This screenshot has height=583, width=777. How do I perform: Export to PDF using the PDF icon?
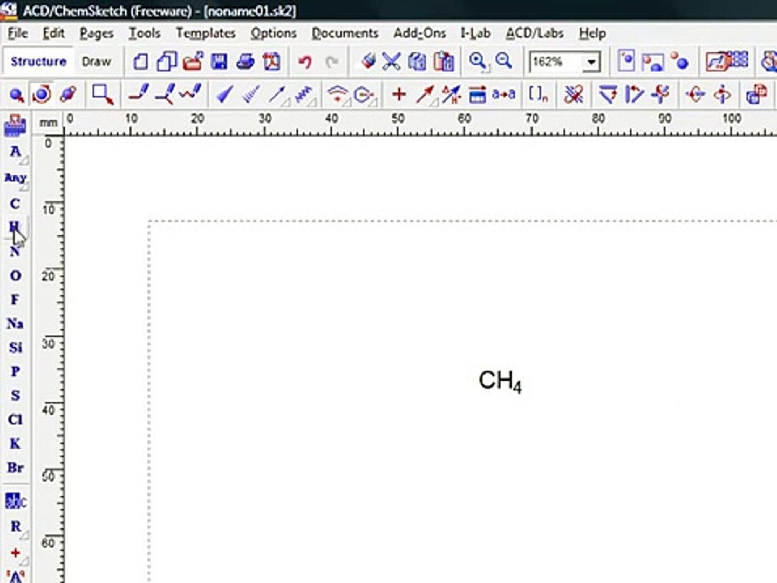coord(271,62)
